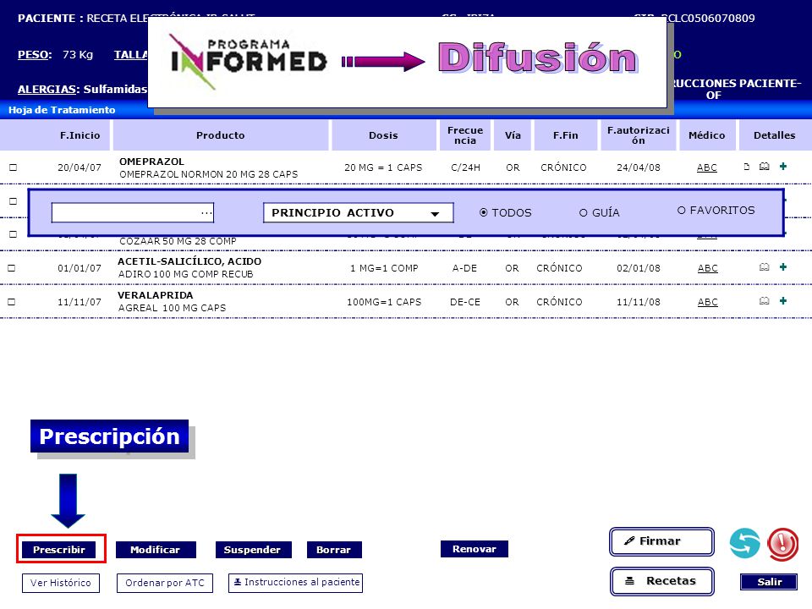Click the Médico column header

tap(707, 135)
